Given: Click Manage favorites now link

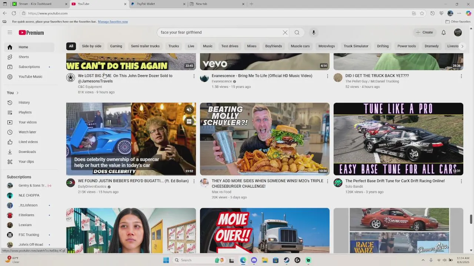Looking at the screenshot, I should [113, 22].
